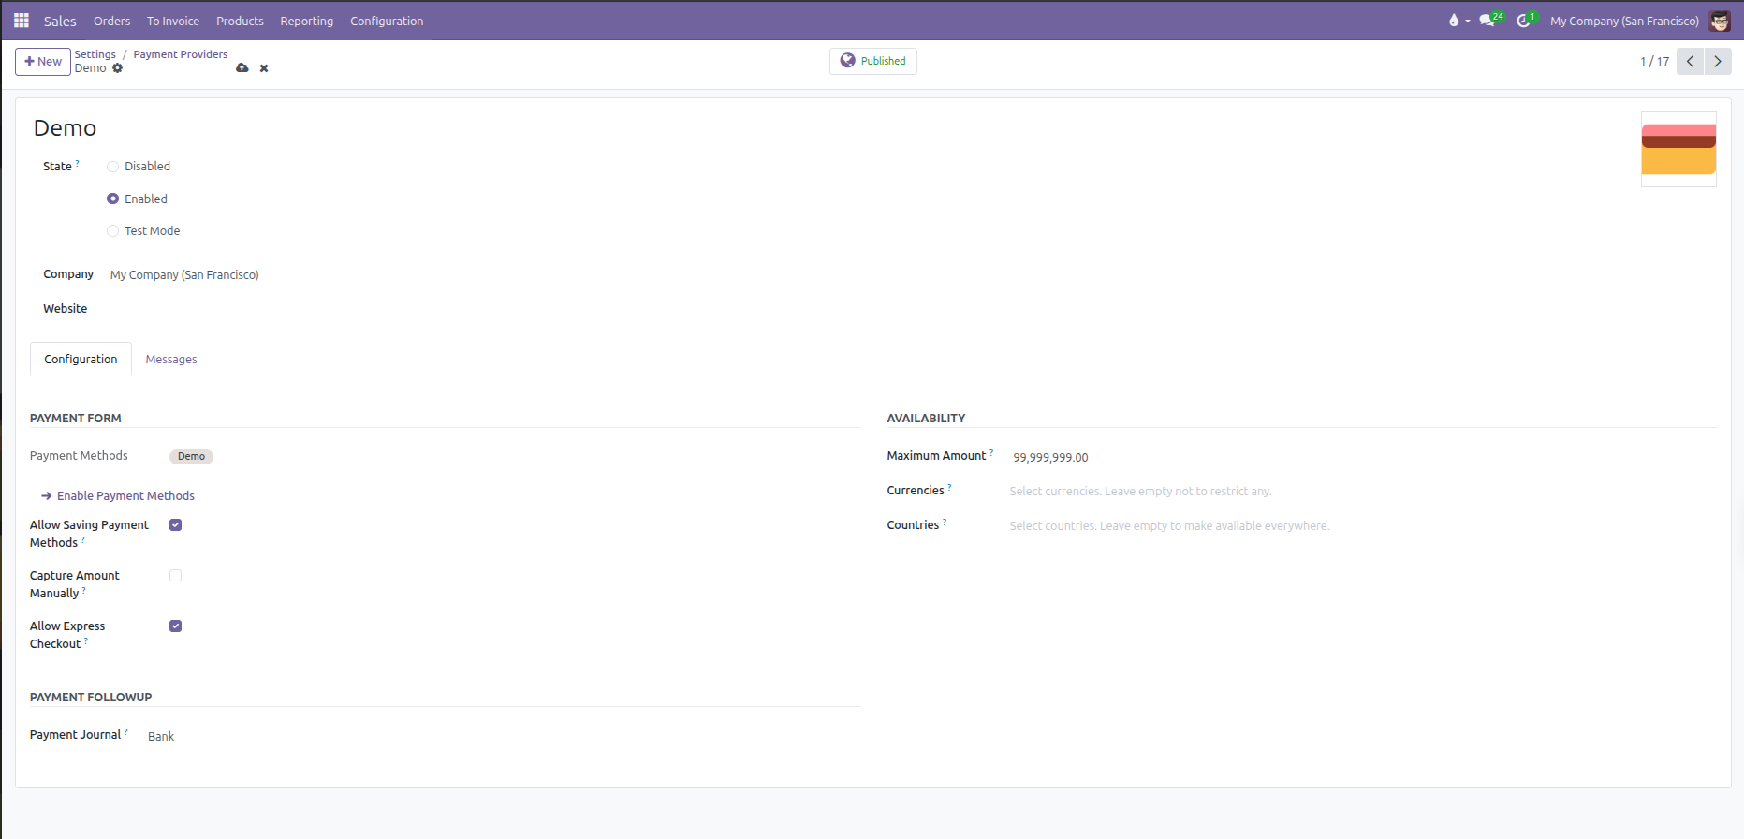This screenshot has width=1744, height=839.
Task: Discard changes with the X icon
Action: point(264,68)
